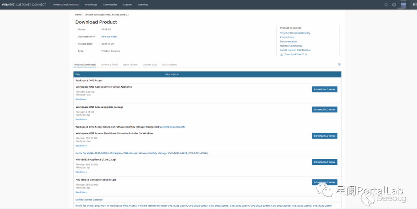417x209 pixels.
Task: Open the Release Notes link
Action: tap(109, 37)
